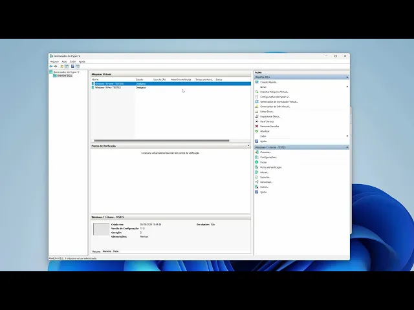Image resolution: width=414 pixels, height=310 pixels.
Task: Toggle the Show/Hide action pane toolbar icon
Action: 78,67
